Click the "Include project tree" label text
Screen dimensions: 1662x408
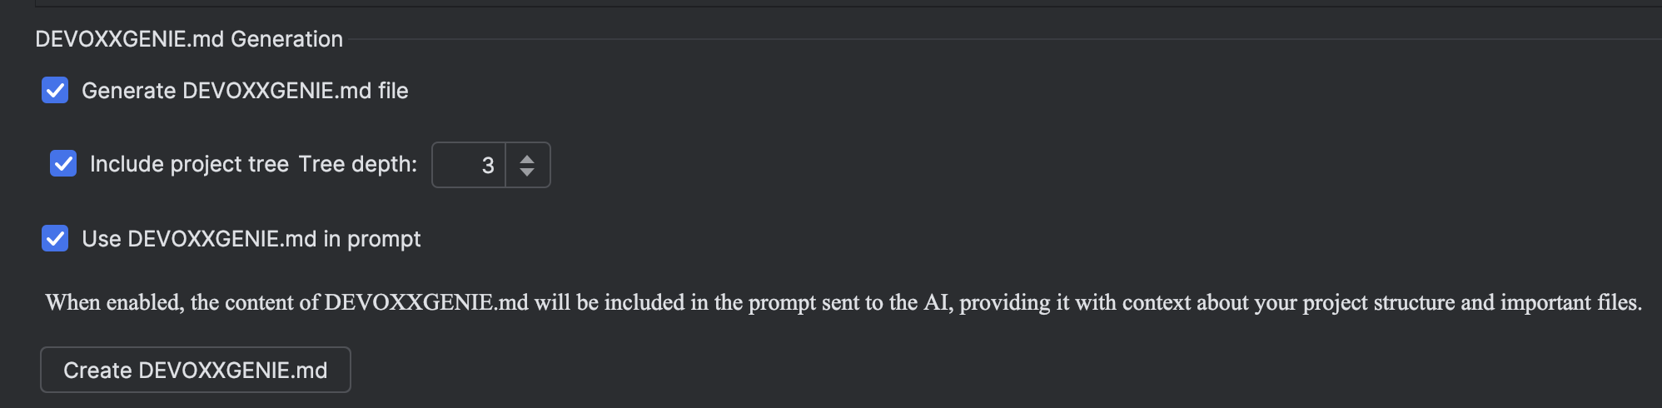tap(189, 164)
